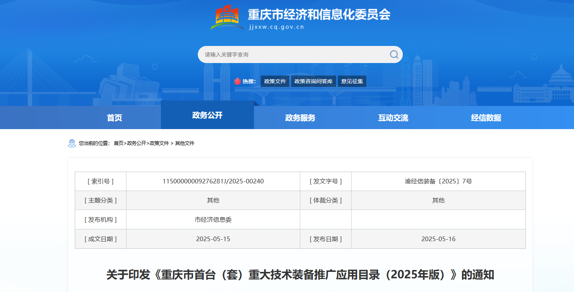Screen dimensions: 574x292
Task: Click 政务公开 in the breadcrumb trail
Action: 136,143
